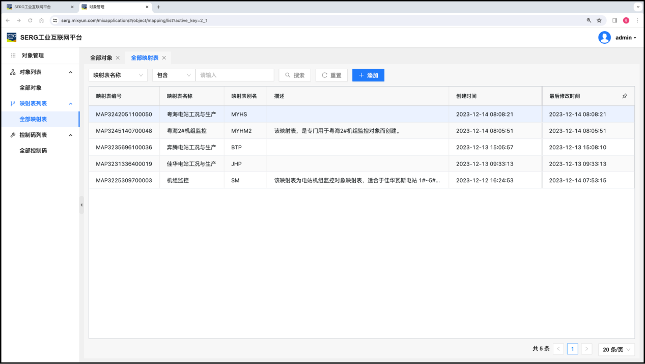Click the pin icon in the last-modified column header
645x364 pixels.
[x=625, y=96]
